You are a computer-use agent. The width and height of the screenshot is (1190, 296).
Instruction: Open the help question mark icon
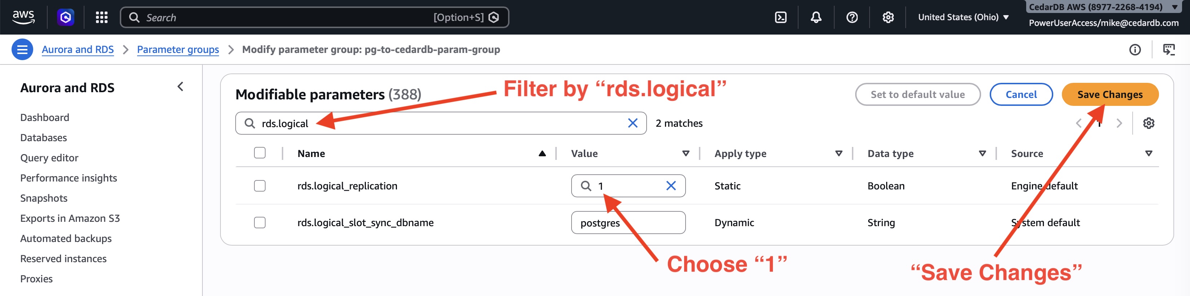(852, 18)
